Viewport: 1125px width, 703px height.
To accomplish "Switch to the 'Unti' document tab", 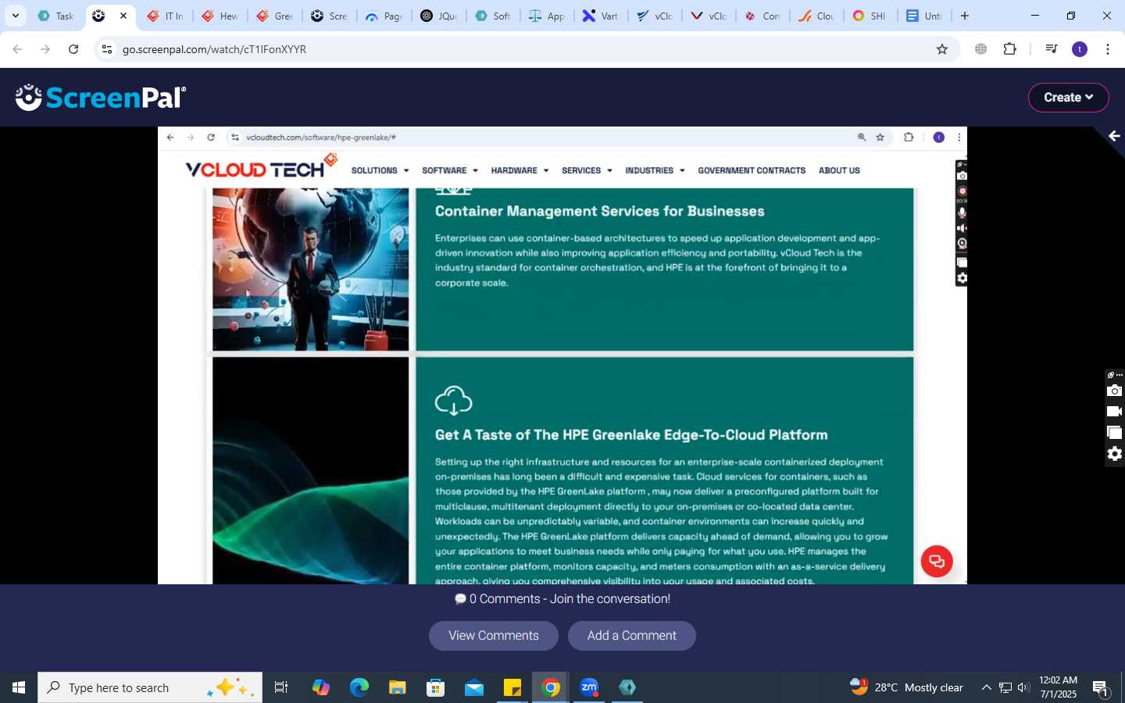I will pos(925,16).
